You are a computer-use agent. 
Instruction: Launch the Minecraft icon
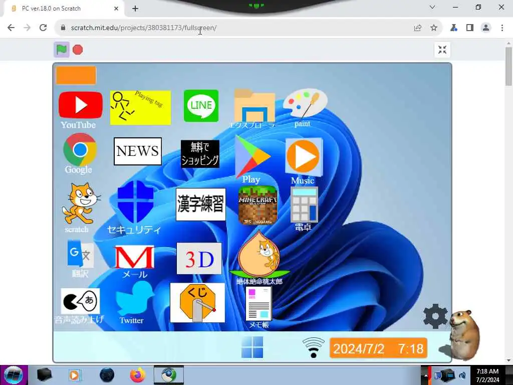click(258, 206)
